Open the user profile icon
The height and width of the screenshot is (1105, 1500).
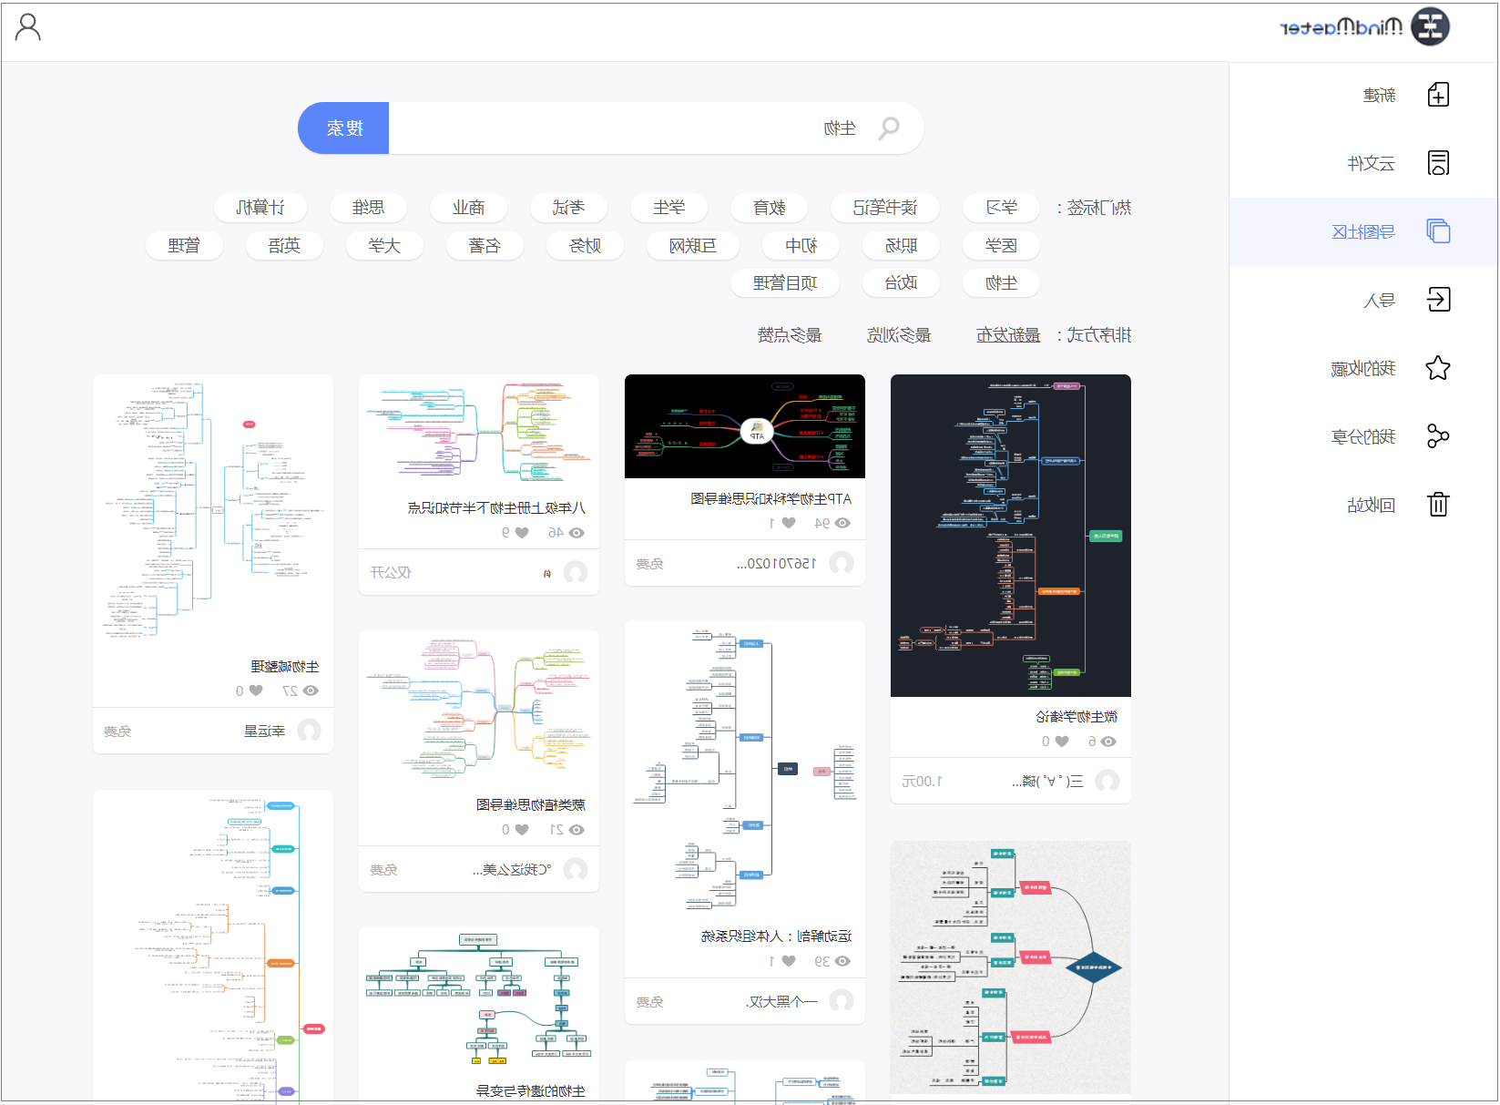click(x=28, y=27)
